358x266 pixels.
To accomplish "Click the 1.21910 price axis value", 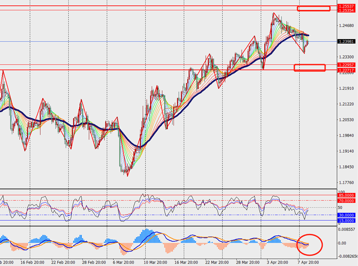I will [346, 89].
